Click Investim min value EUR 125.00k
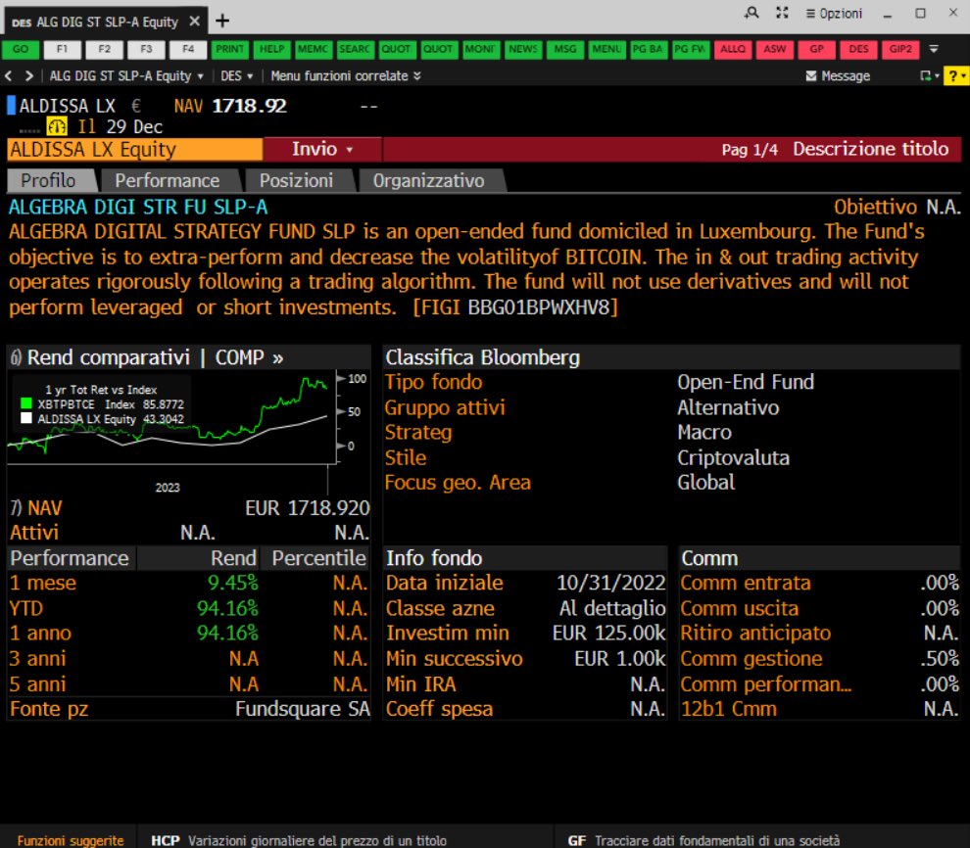 coord(608,633)
